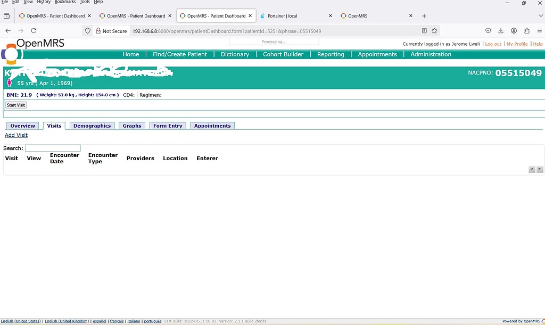Click the table previous page arrow
This screenshot has width=545, height=325.
532,169
